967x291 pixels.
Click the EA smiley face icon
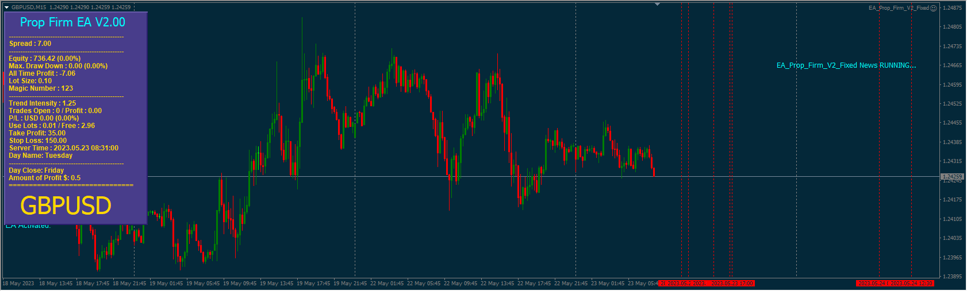[934, 8]
